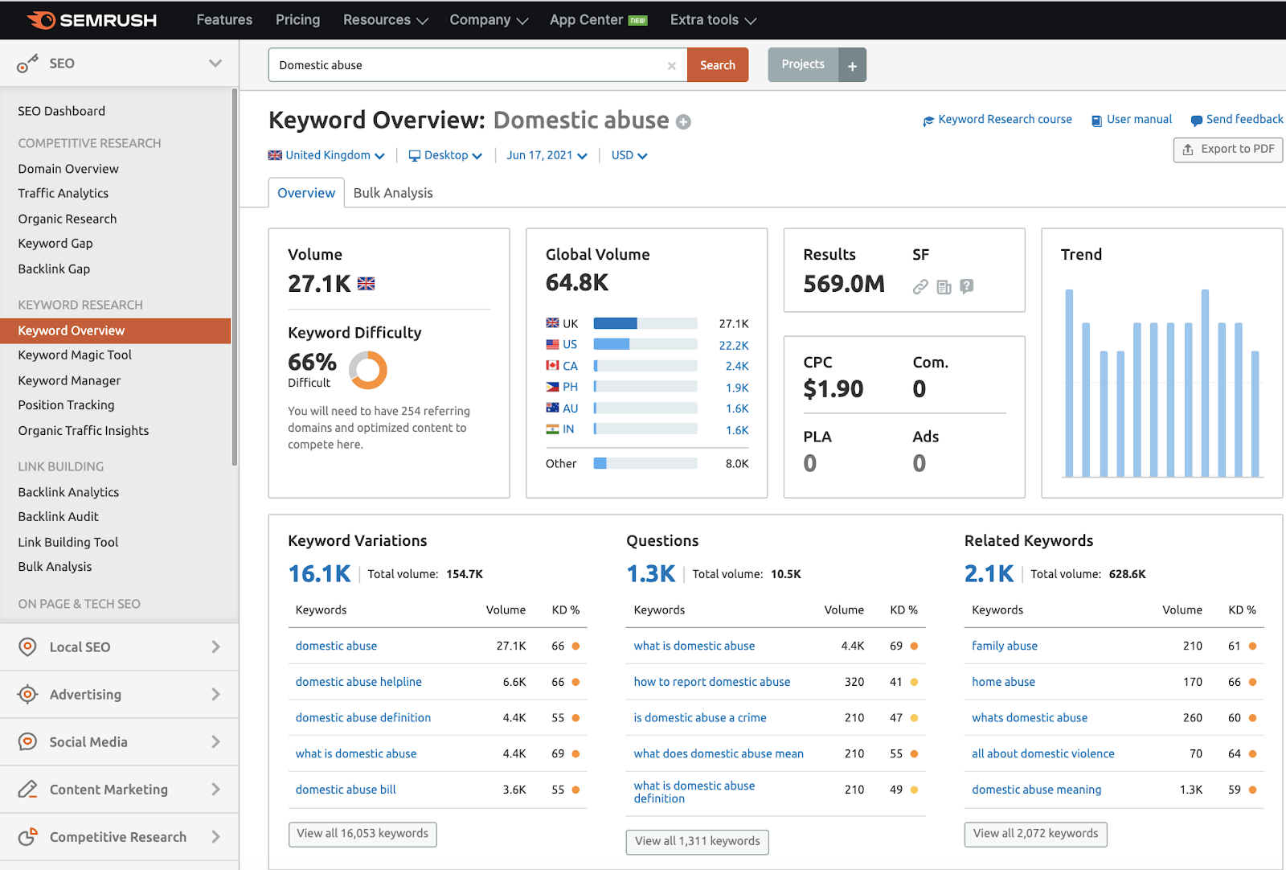This screenshot has width=1286, height=870.
Task: Open the Company menu
Action: click(x=489, y=20)
